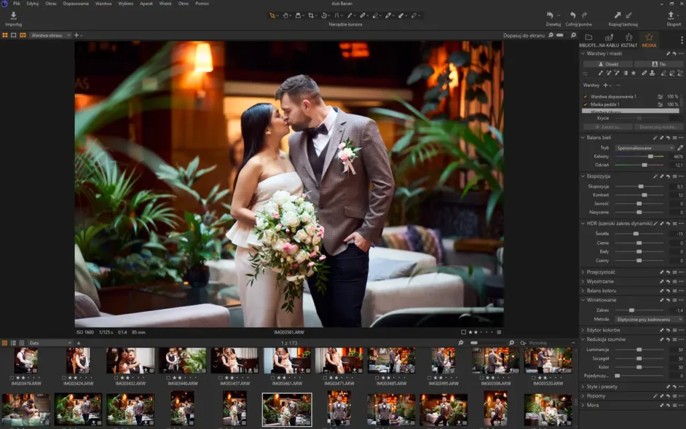Open the Dopasowania menu

(76, 3)
